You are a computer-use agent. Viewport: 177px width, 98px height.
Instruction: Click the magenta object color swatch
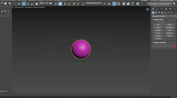click(174, 46)
